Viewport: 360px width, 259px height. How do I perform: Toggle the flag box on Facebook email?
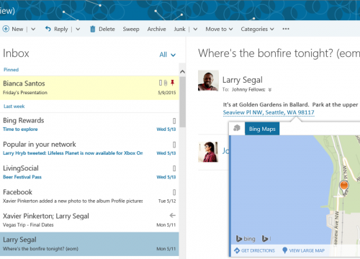[x=174, y=192]
